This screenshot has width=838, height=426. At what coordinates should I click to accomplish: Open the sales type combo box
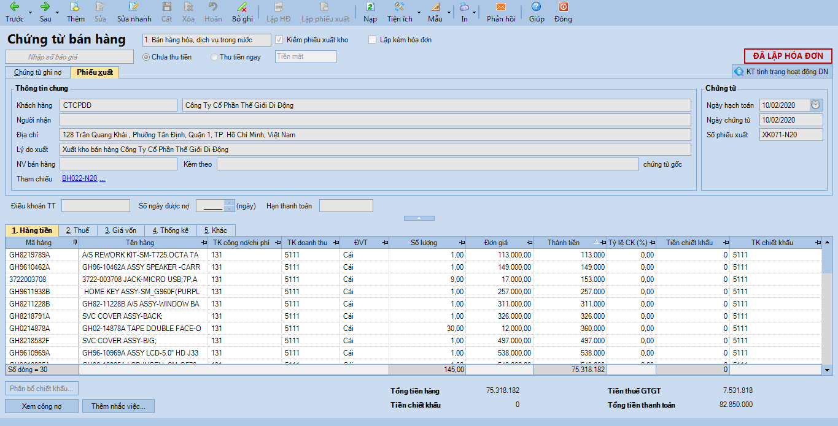tap(206, 40)
